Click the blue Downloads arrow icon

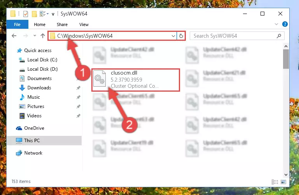coord(22,88)
